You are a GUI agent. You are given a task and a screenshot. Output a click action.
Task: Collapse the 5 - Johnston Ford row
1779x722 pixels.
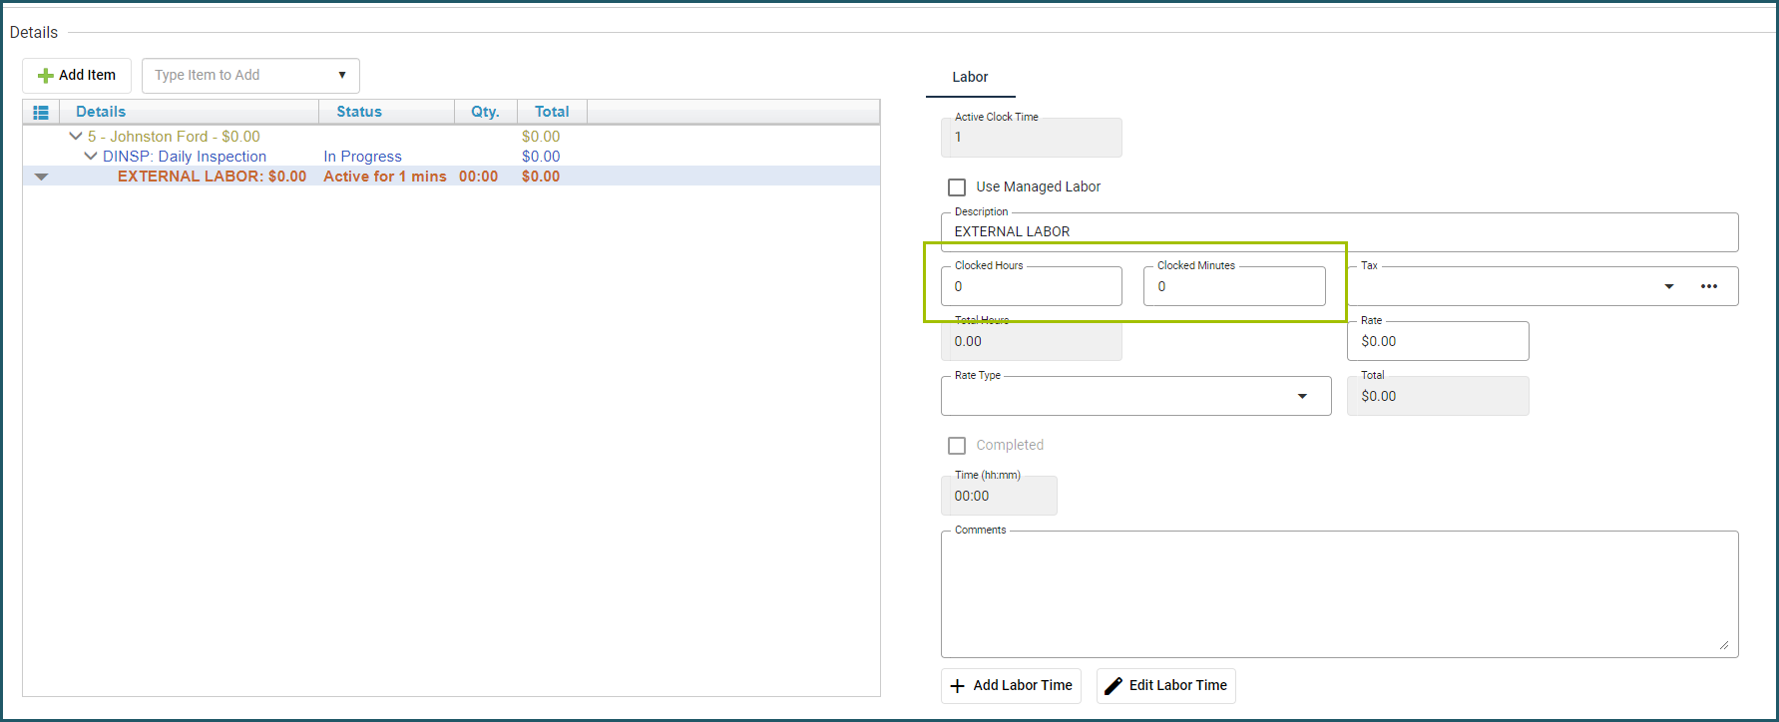(x=75, y=137)
